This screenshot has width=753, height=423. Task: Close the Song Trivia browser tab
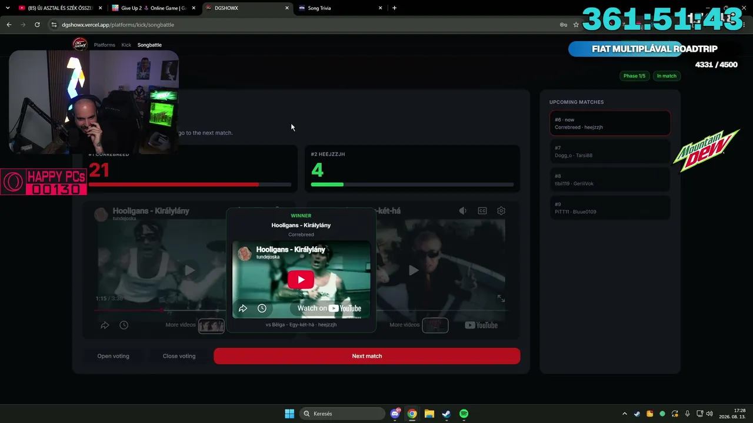click(x=381, y=8)
